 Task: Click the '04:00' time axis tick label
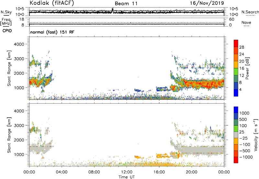click(x=62, y=172)
